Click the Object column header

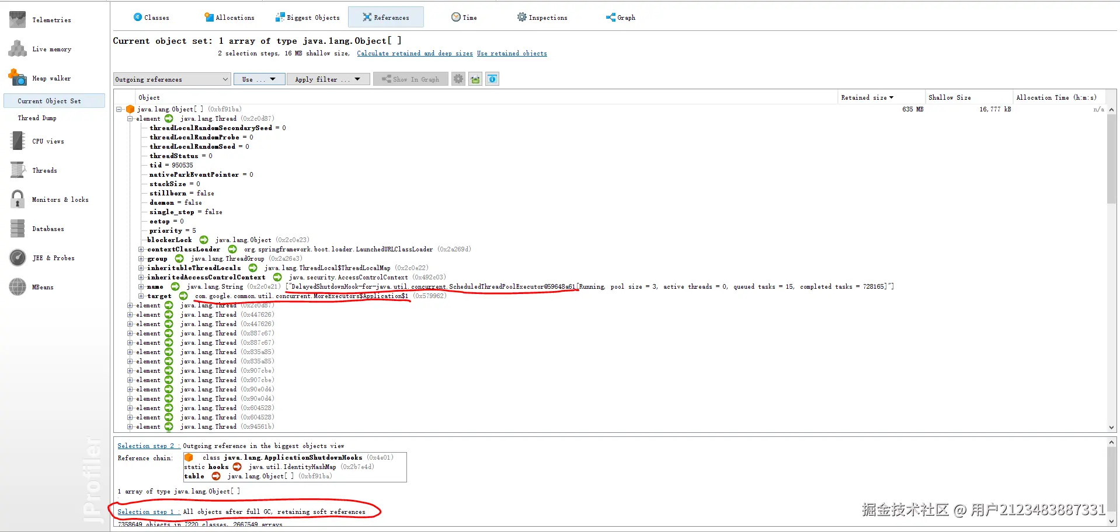coord(486,97)
